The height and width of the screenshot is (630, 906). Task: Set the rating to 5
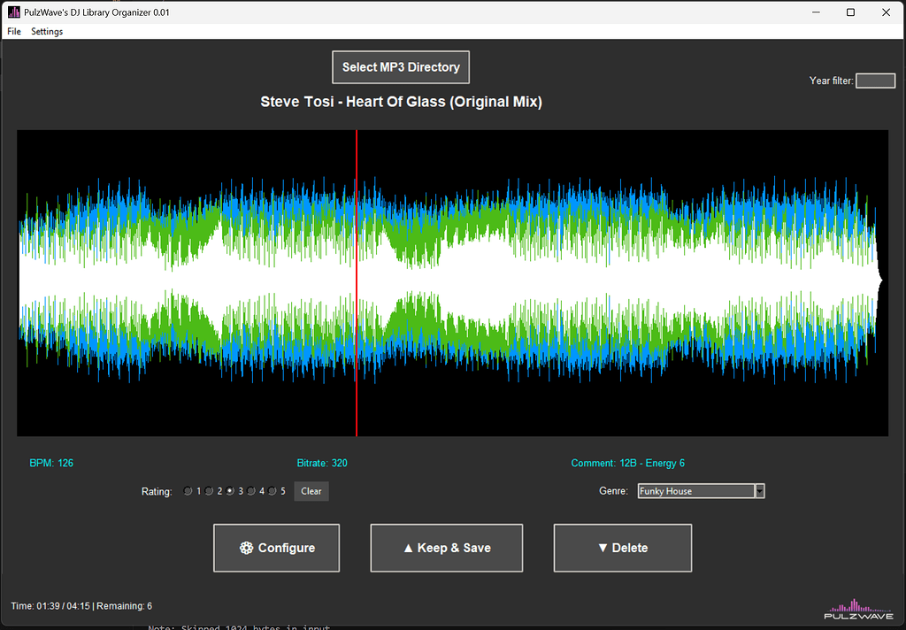click(x=272, y=490)
